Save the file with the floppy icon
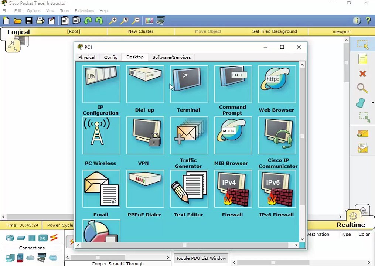The width and height of the screenshot is (375, 266). 29,21
